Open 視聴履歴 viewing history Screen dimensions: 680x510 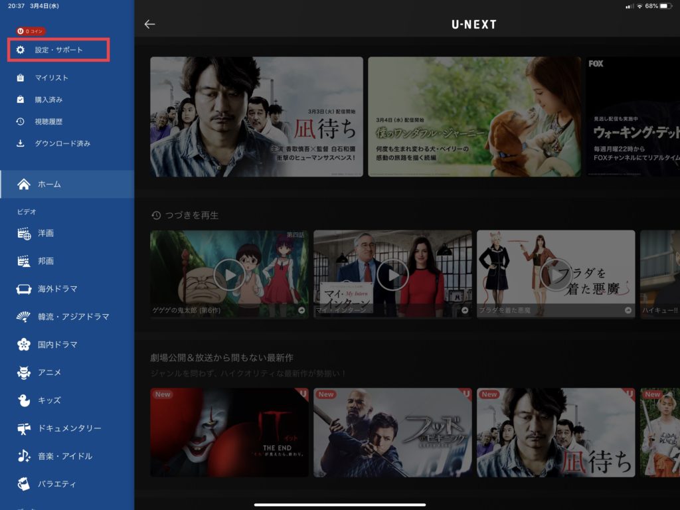(x=48, y=122)
